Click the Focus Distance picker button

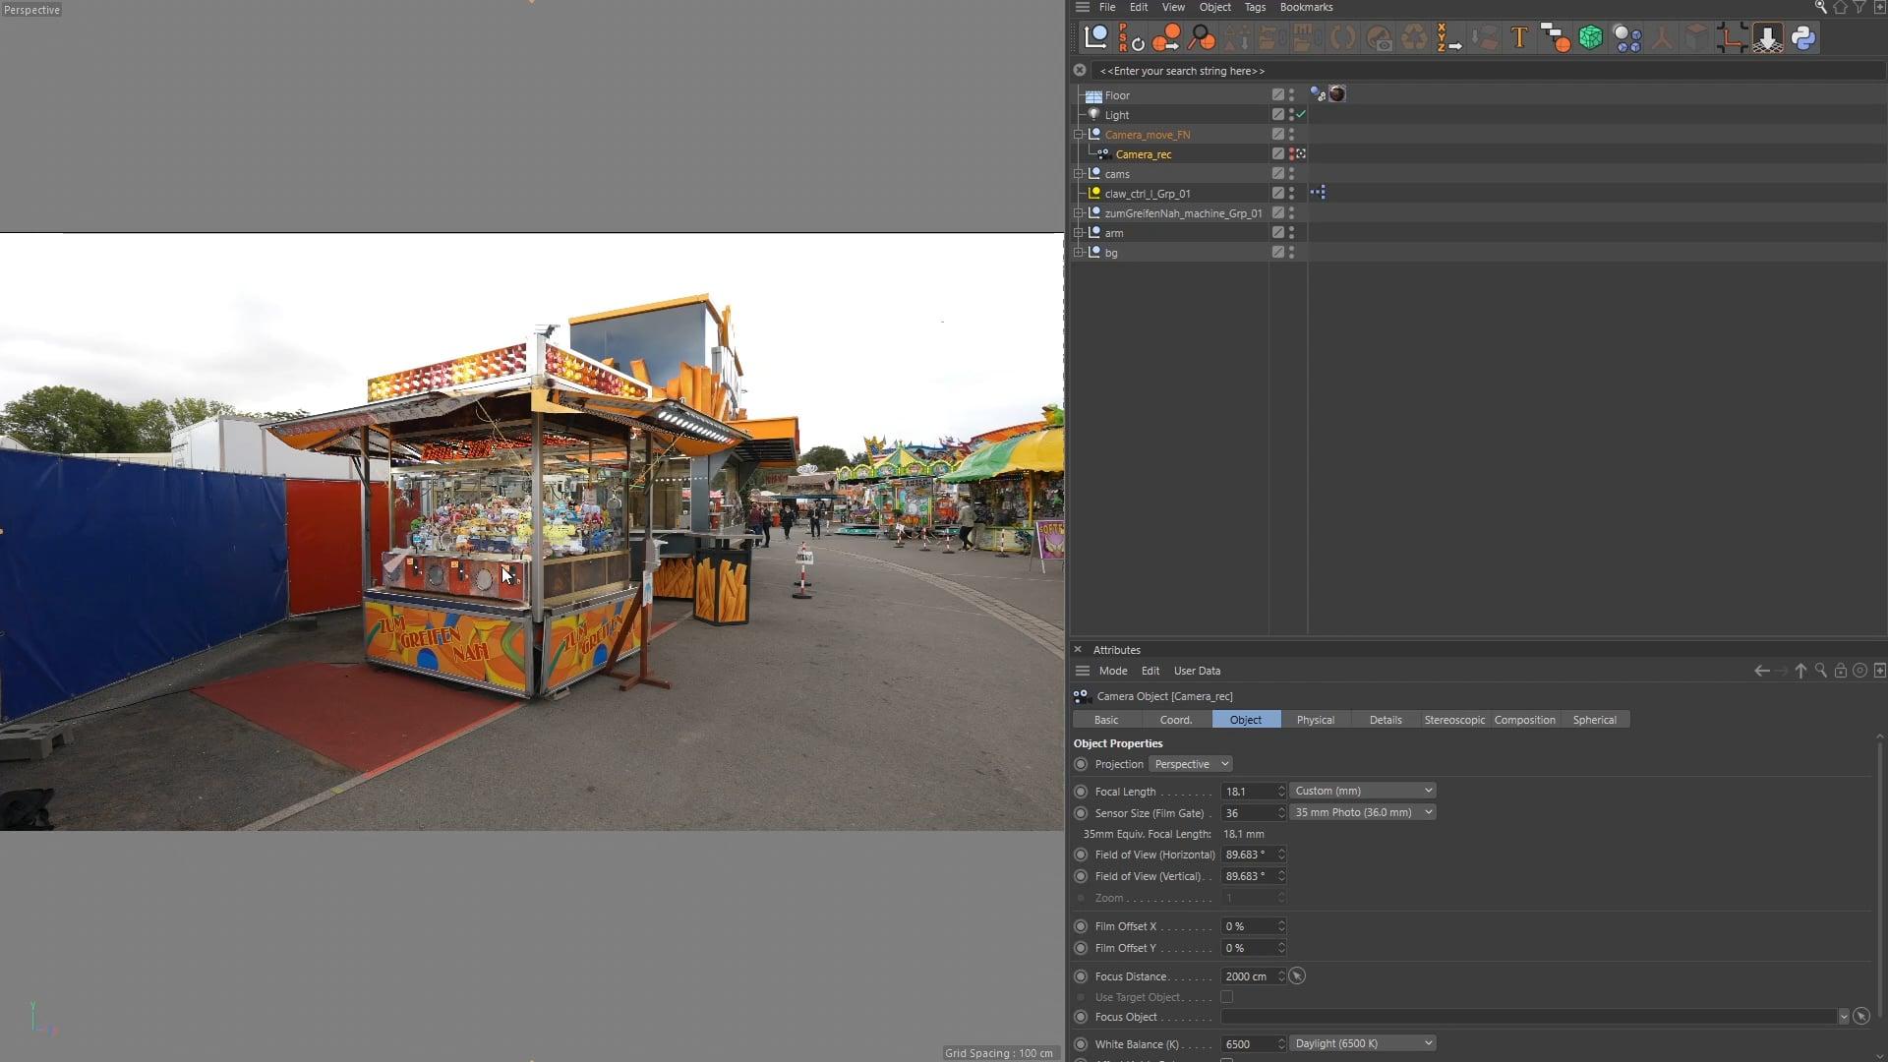point(1297,976)
